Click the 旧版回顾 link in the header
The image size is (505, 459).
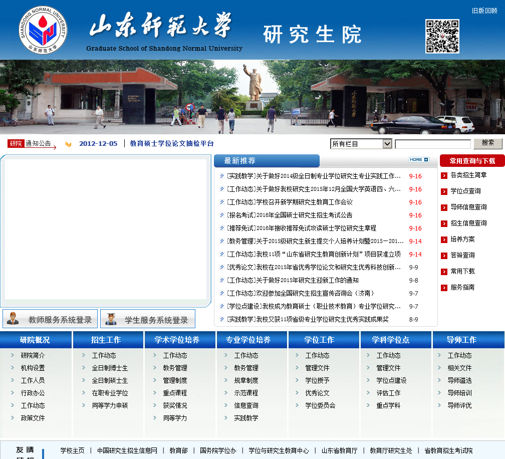(x=484, y=11)
